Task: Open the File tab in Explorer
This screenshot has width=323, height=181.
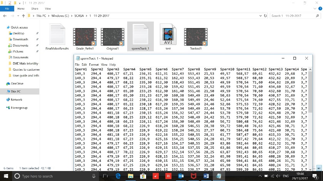Action: 7,8
